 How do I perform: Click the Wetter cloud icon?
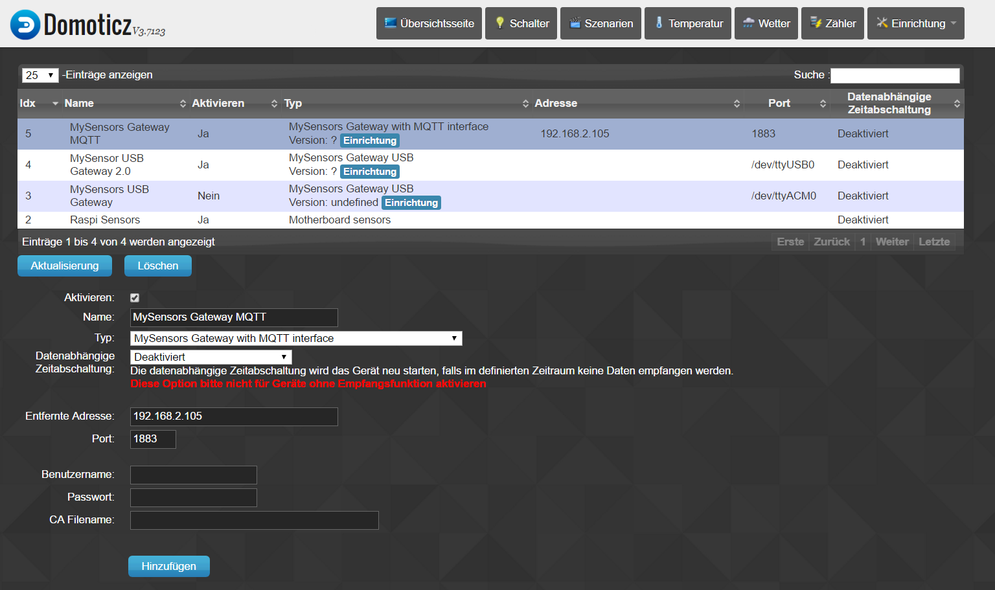click(x=748, y=23)
